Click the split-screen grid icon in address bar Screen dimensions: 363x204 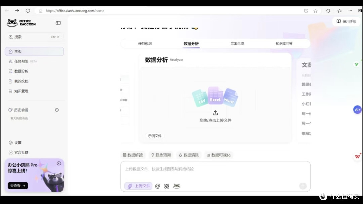306,11
